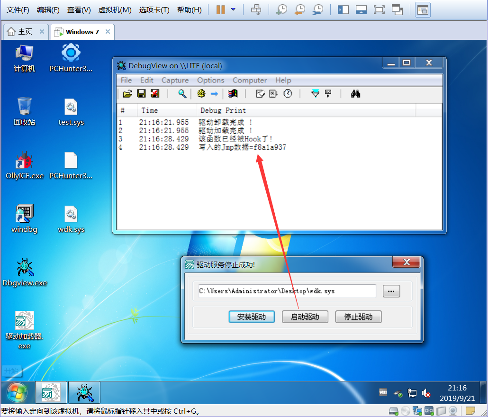Open Find with the binoculars icon
488x417 pixels.
click(355, 94)
